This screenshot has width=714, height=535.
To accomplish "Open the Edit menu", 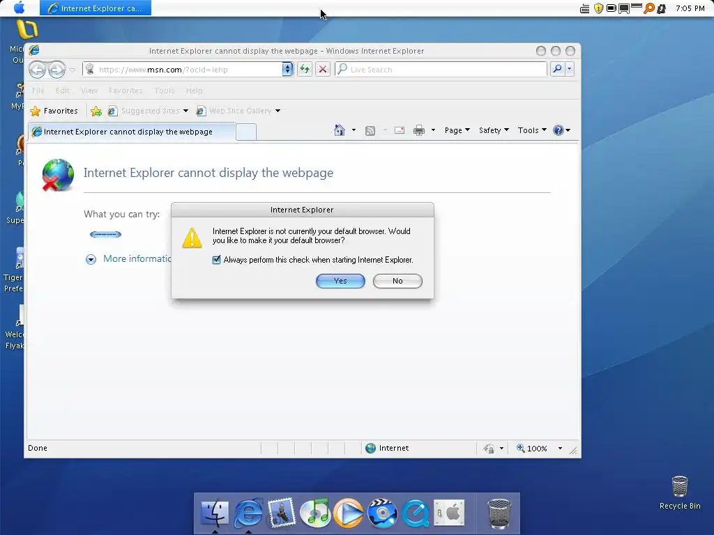I will tap(63, 91).
